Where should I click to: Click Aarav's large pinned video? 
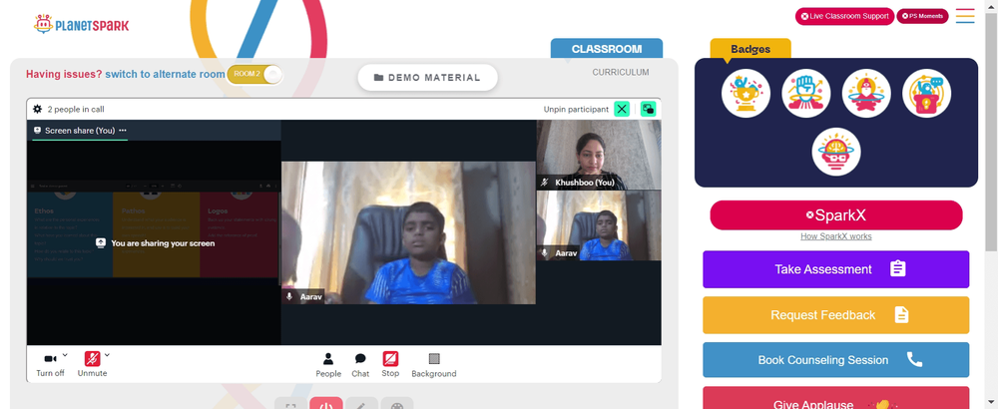click(408, 232)
